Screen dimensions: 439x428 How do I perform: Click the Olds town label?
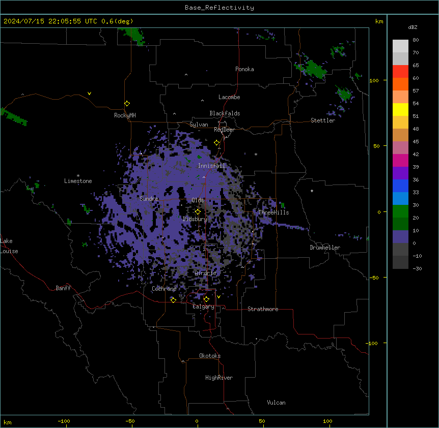198,200
